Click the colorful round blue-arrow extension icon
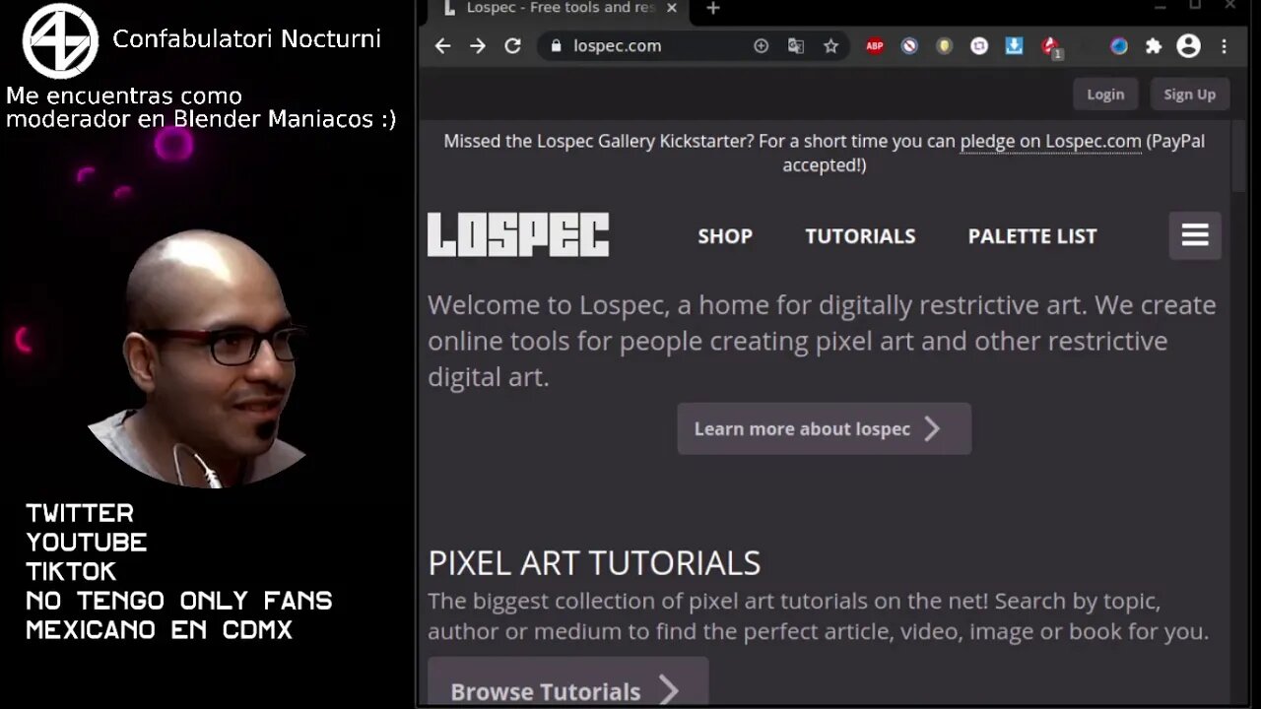 (1119, 45)
